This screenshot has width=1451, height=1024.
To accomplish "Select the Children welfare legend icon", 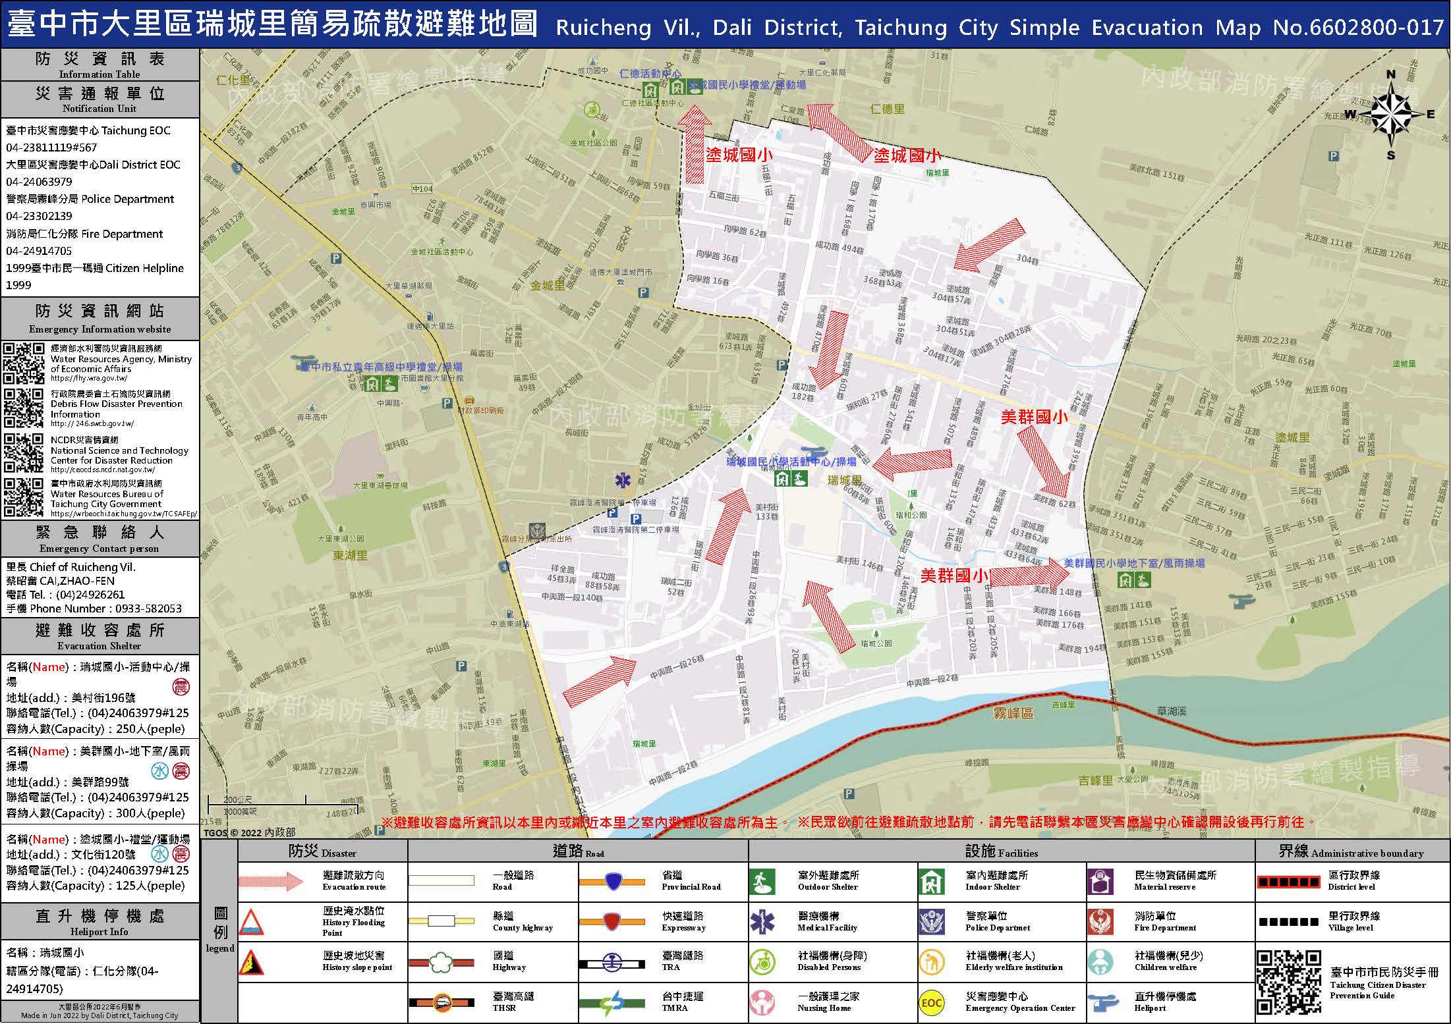I will 1100,962.
